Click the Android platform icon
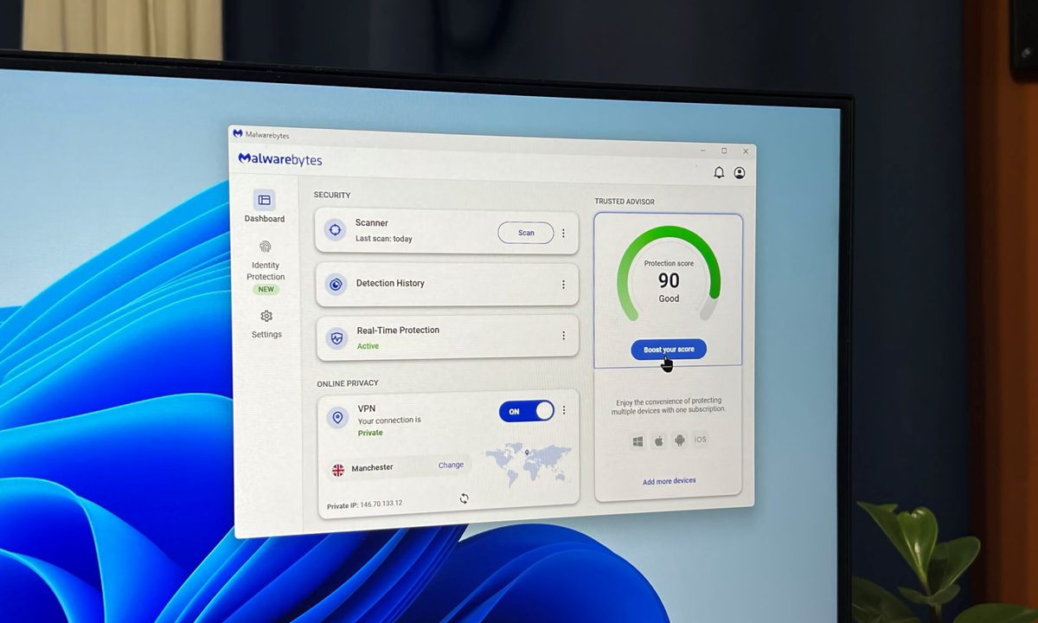This screenshot has width=1038, height=623. pyautogui.click(x=680, y=440)
